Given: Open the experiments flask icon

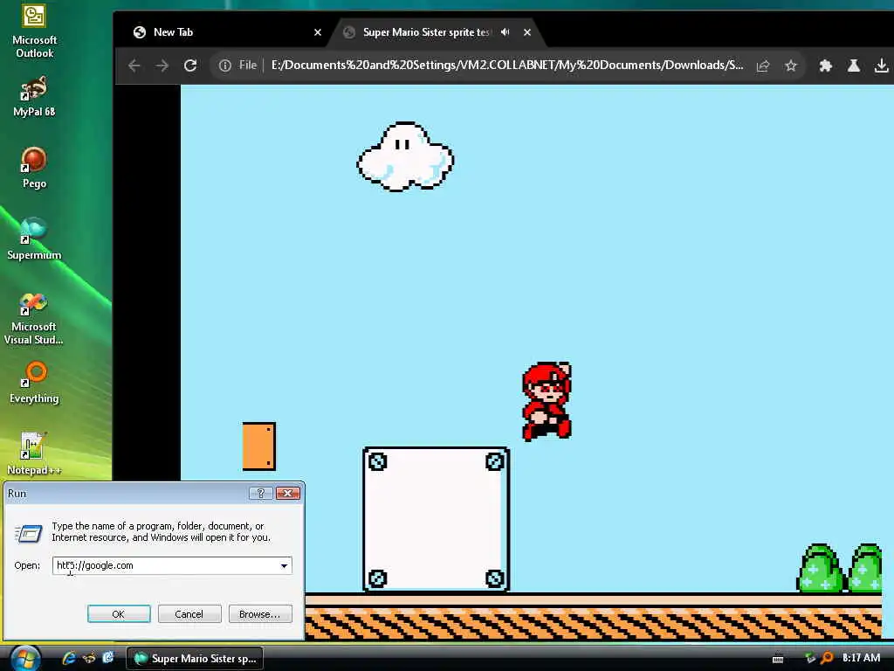Looking at the screenshot, I should point(854,66).
